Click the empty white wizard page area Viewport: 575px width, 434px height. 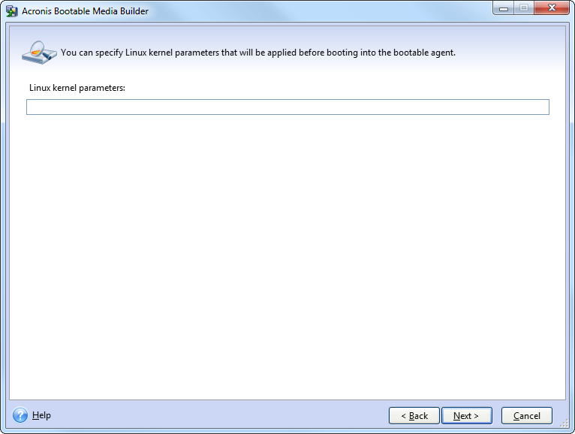coord(287,255)
